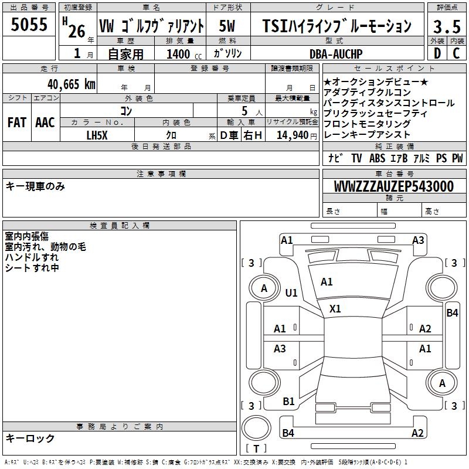
Task: Click spare tire circle labeled T
Action: click(256, 428)
